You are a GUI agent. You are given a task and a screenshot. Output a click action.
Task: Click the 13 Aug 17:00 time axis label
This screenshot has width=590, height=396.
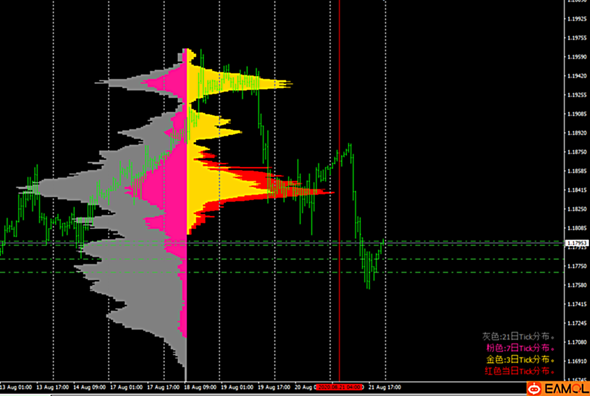[x=54, y=387]
